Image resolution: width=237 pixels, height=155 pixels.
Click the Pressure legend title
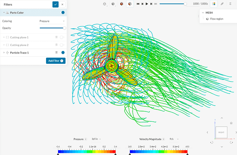click(x=78, y=139)
